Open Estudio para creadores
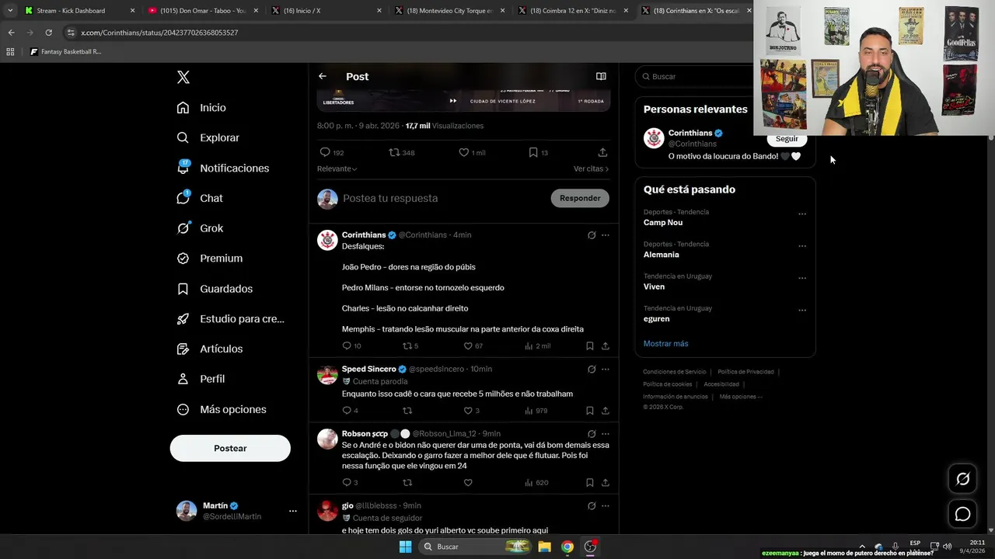995x559 pixels. point(230,319)
